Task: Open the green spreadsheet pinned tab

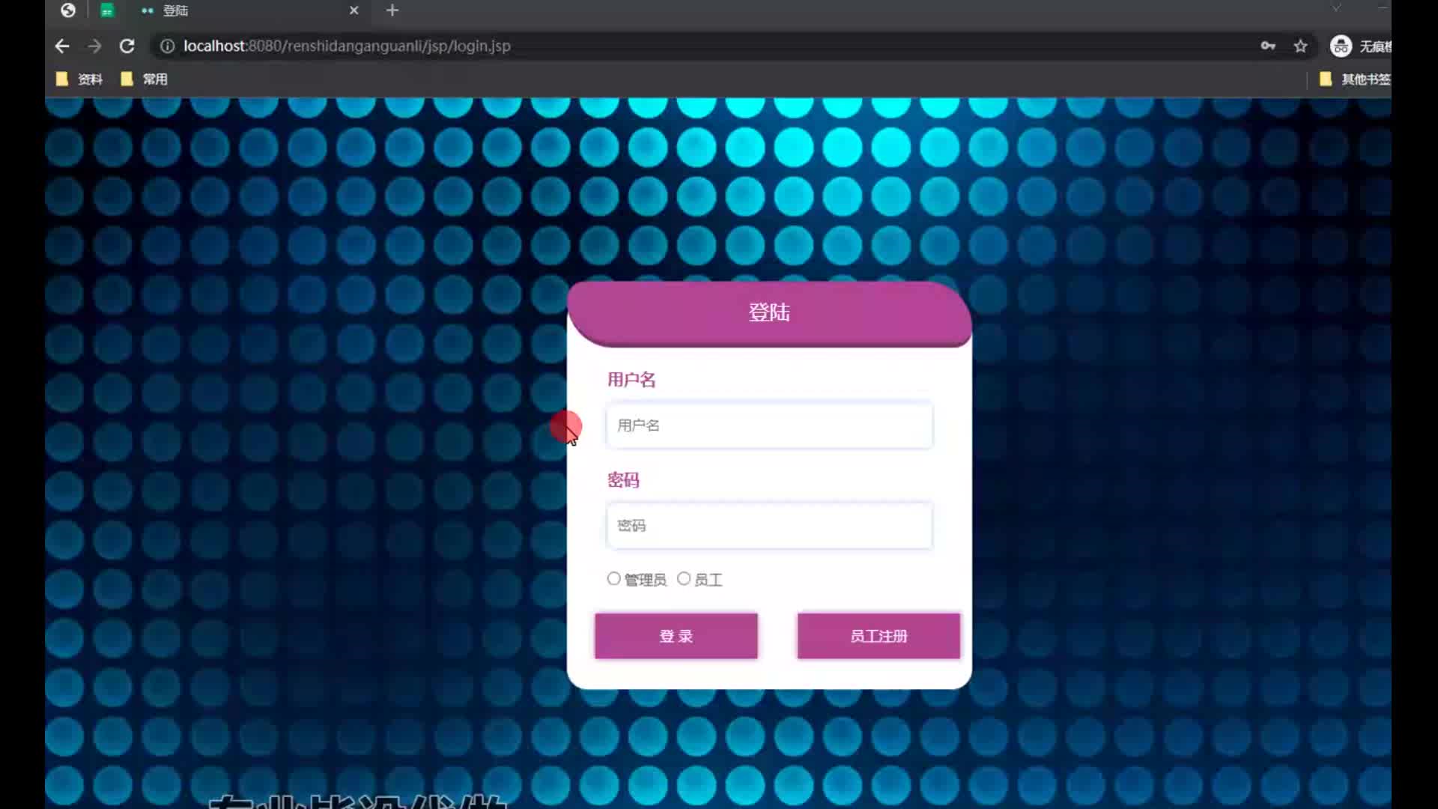Action: click(x=107, y=10)
